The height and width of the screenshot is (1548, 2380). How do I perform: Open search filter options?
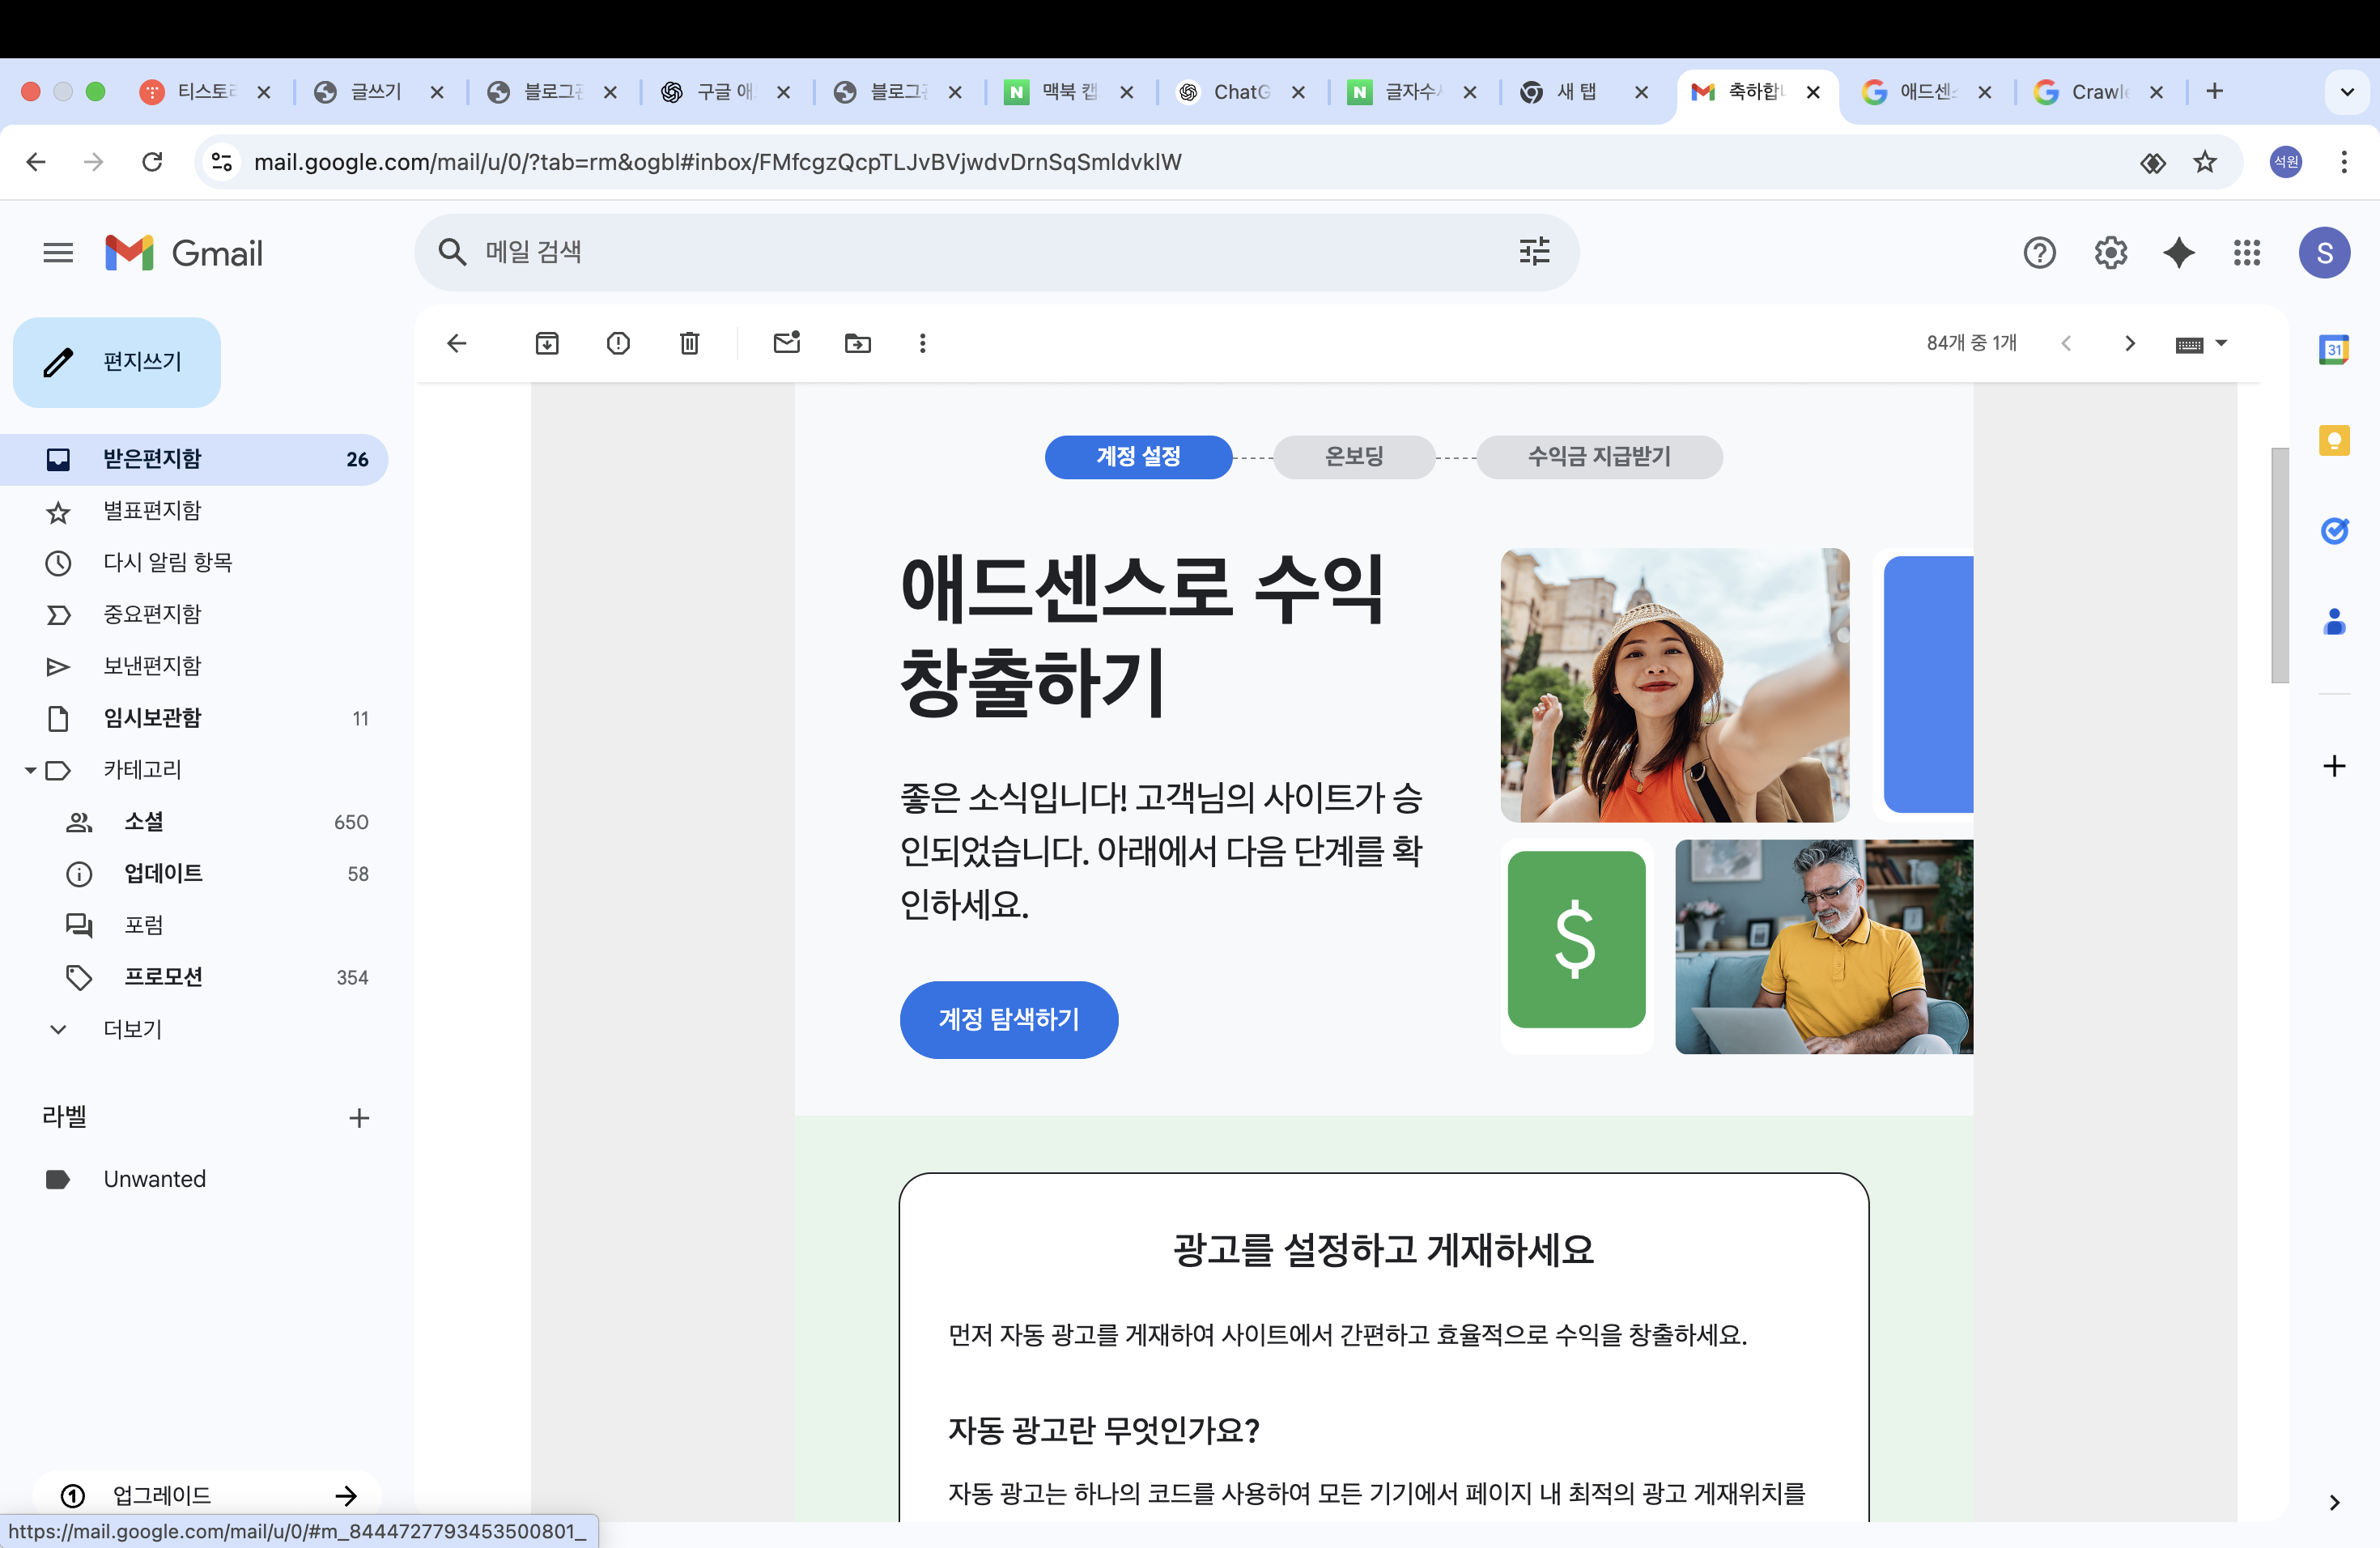[1534, 252]
